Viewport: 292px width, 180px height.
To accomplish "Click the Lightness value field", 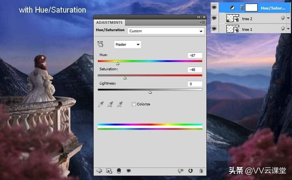I will [x=195, y=84].
